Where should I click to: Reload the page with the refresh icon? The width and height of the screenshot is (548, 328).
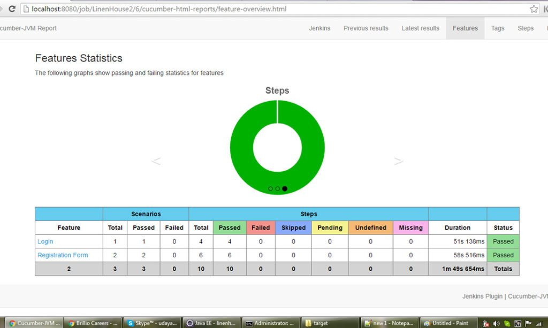pos(12,9)
